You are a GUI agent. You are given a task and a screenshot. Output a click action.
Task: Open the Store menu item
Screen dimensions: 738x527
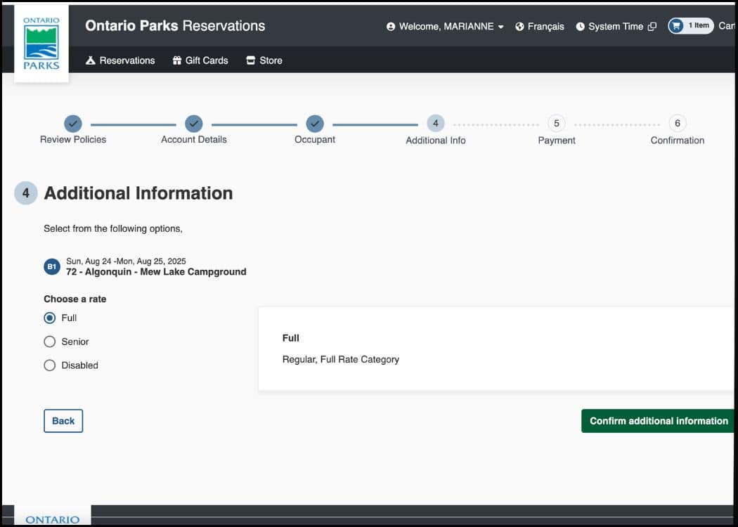pyautogui.click(x=264, y=60)
